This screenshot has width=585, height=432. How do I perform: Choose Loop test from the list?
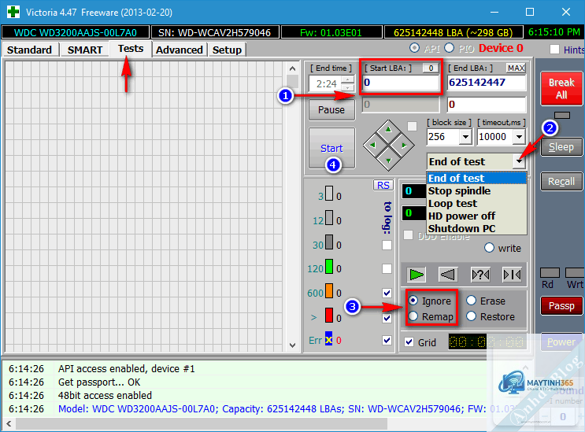click(x=476, y=204)
